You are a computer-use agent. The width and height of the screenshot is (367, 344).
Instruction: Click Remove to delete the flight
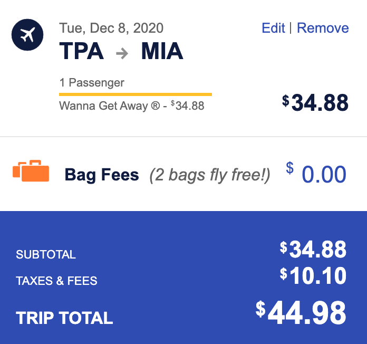coord(323,28)
